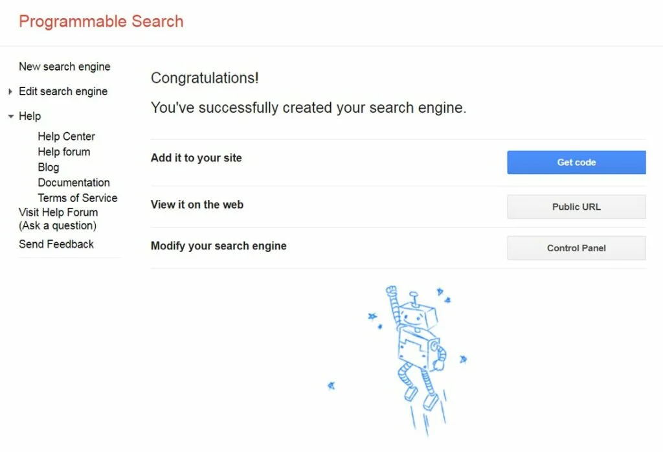Click the Help sidebar heading
The width and height of the screenshot is (663, 452).
click(x=30, y=117)
